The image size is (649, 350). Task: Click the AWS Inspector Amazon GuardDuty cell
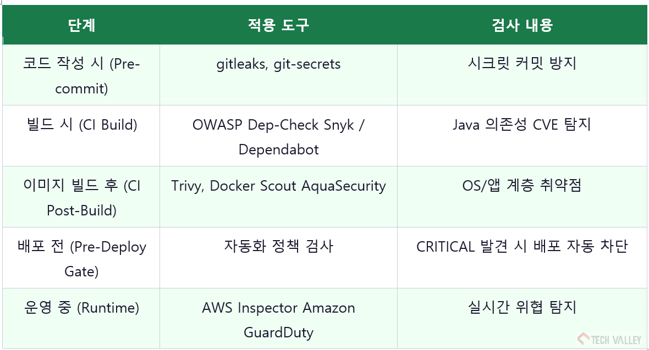coord(278,319)
